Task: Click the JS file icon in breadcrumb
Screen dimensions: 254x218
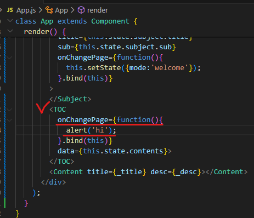Action: coord(10,10)
